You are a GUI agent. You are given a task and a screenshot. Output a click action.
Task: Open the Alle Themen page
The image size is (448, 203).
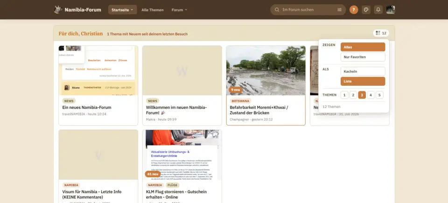coord(153,10)
